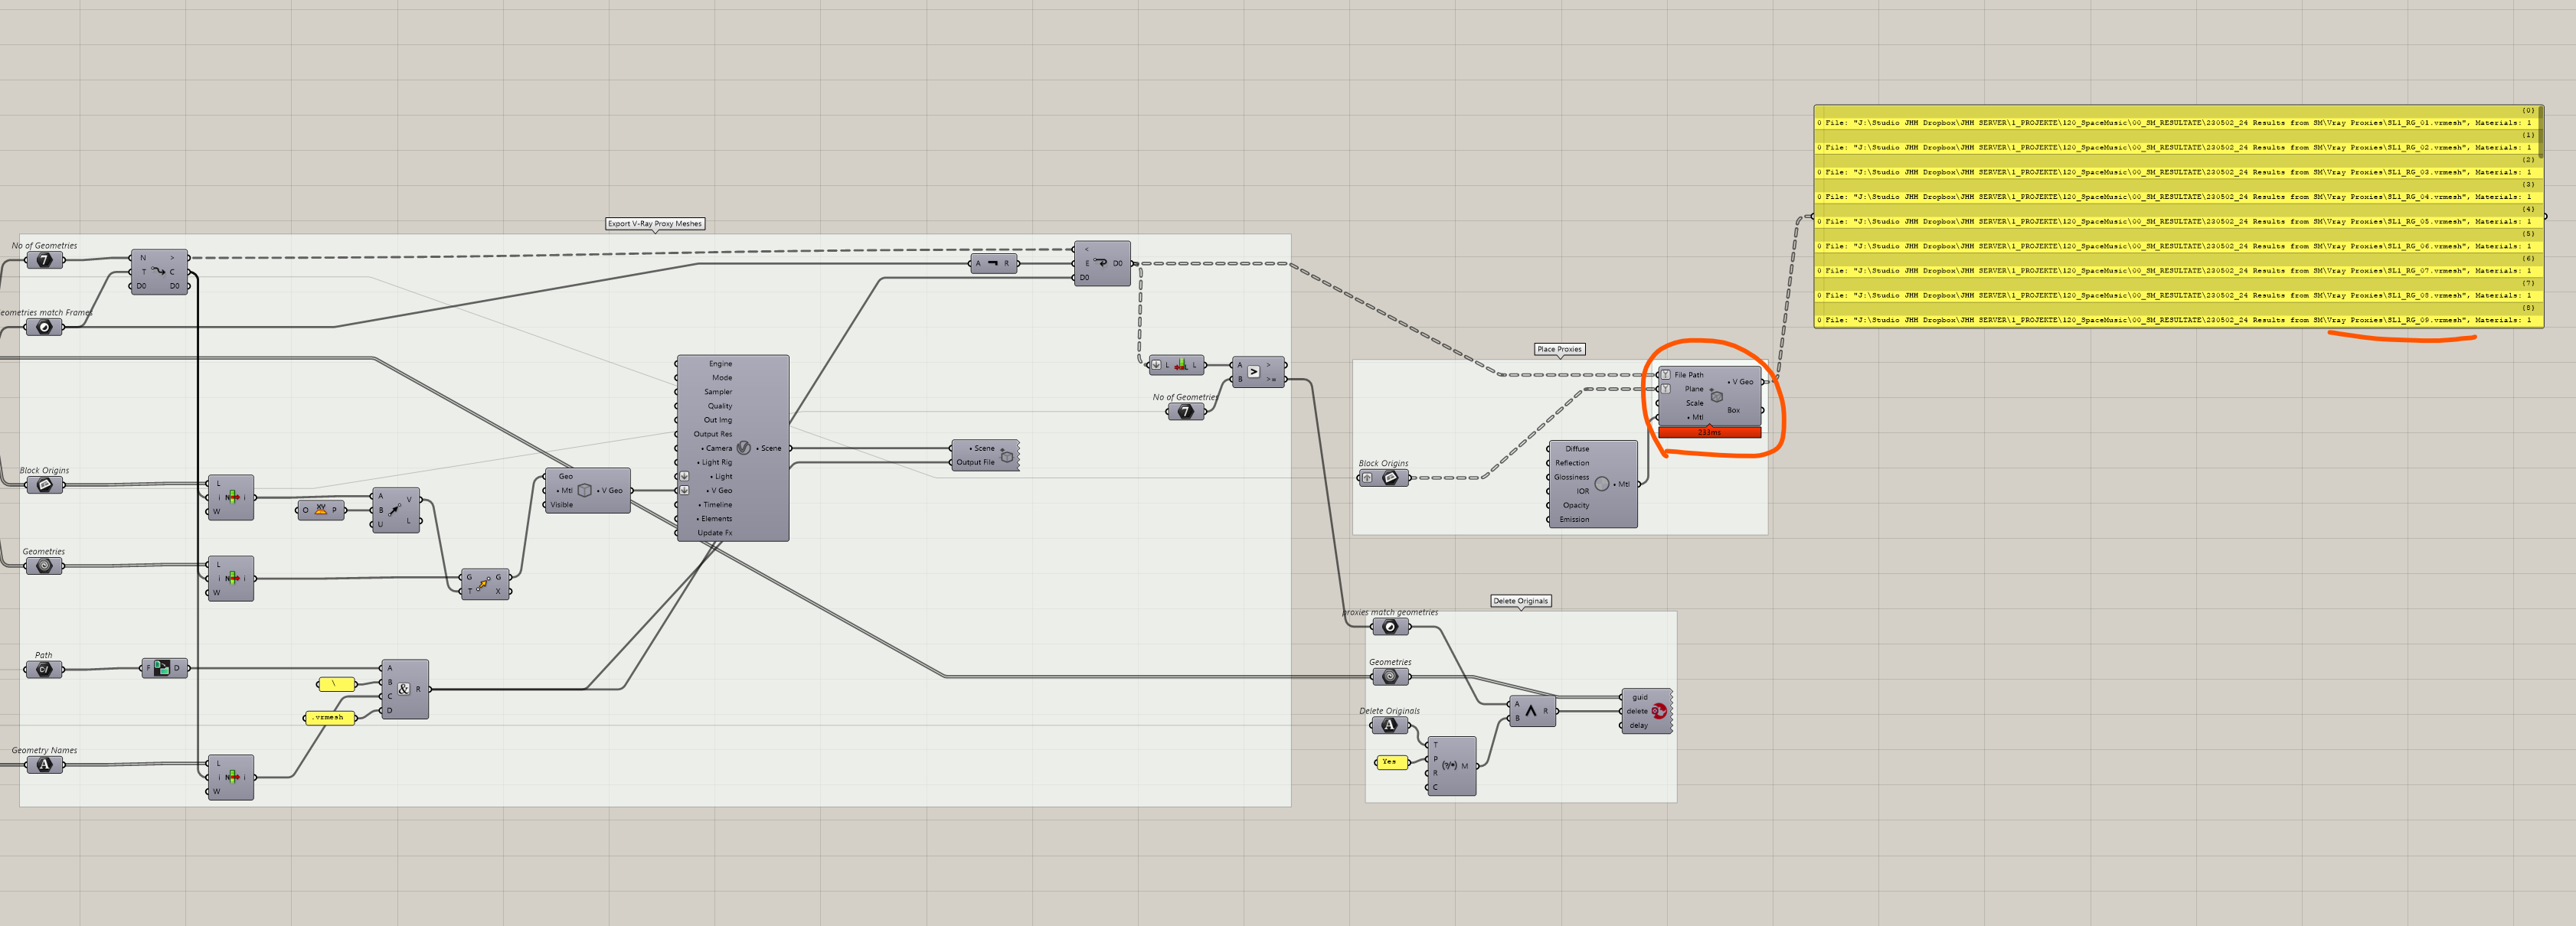Image resolution: width=2576 pixels, height=926 pixels.
Task: Click the Move component icon
Action: 485,583
